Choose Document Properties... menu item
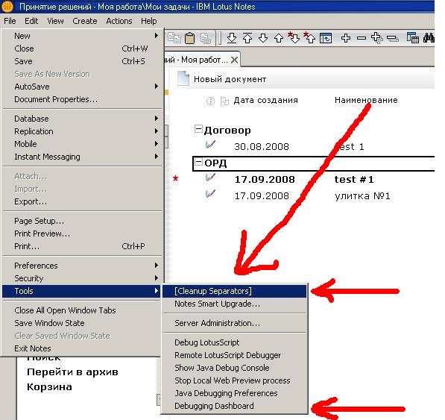Image resolution: width=445 pixels, height=420 pixels. [x=82, y=99]
